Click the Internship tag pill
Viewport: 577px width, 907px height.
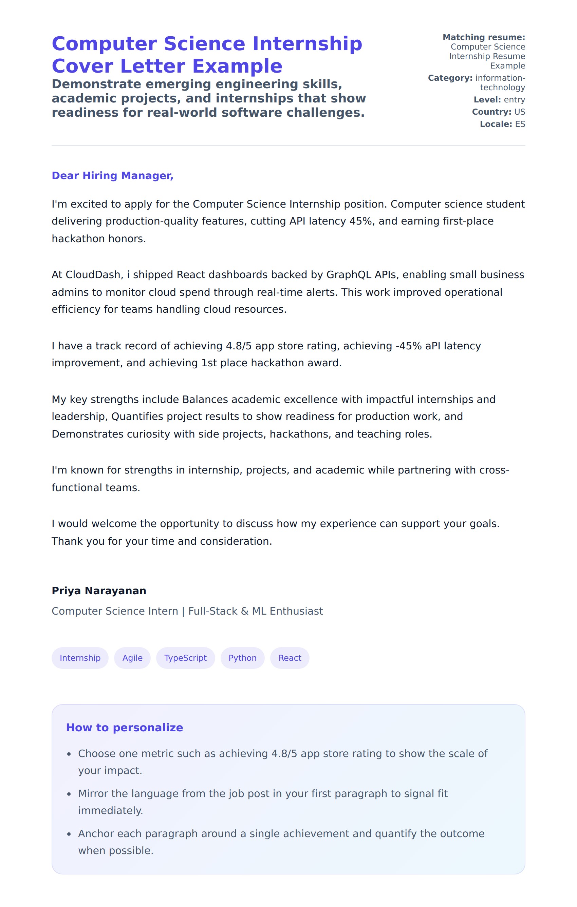(80, 658)
